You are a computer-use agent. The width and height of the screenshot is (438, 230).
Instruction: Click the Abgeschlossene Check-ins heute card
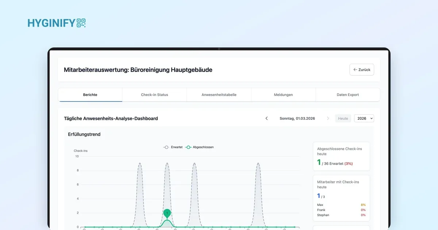click(x=341, y=156)
